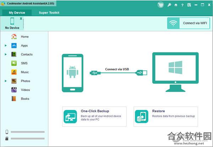
Task: Click the No Device label
Action: click(12, 28)
